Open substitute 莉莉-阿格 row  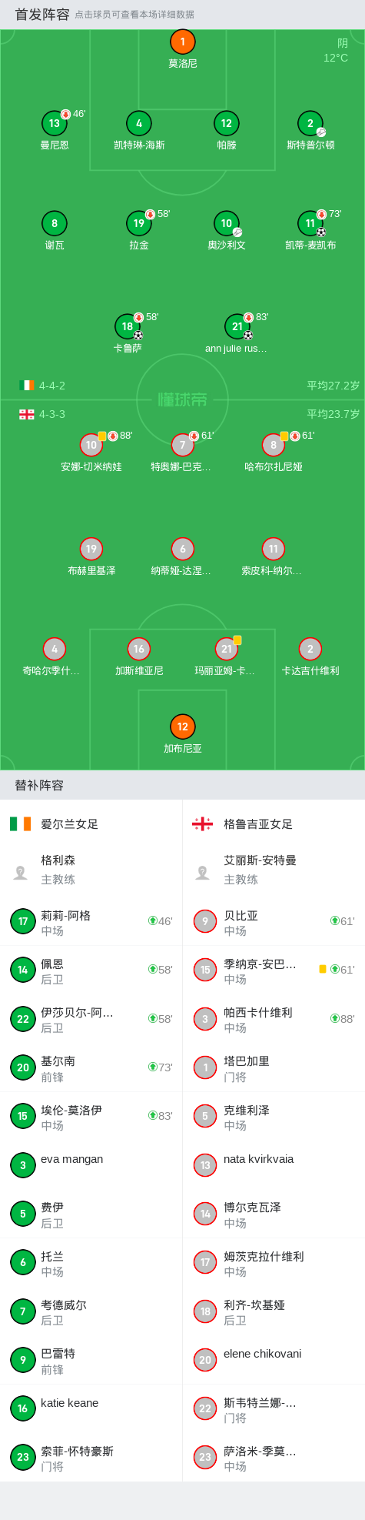click(x=91, y=922)
